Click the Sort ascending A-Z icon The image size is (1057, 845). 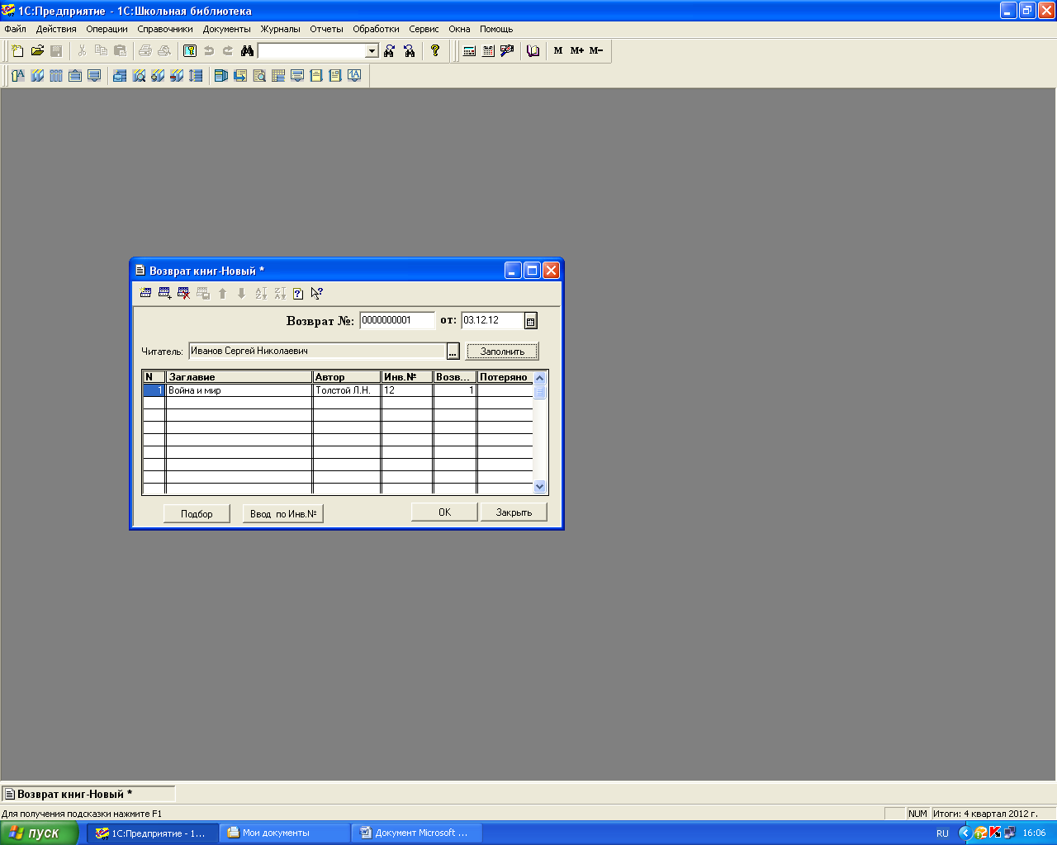coord(261,293)
